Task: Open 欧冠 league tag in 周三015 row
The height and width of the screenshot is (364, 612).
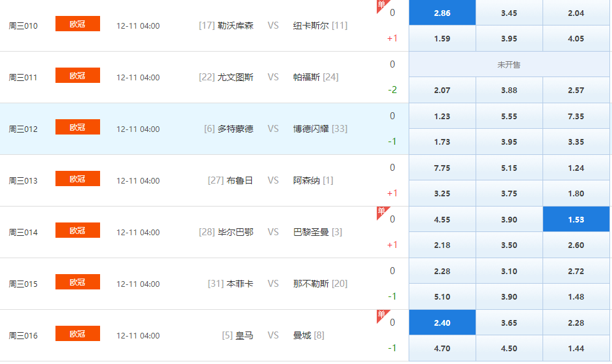Action: click(78, 282)
